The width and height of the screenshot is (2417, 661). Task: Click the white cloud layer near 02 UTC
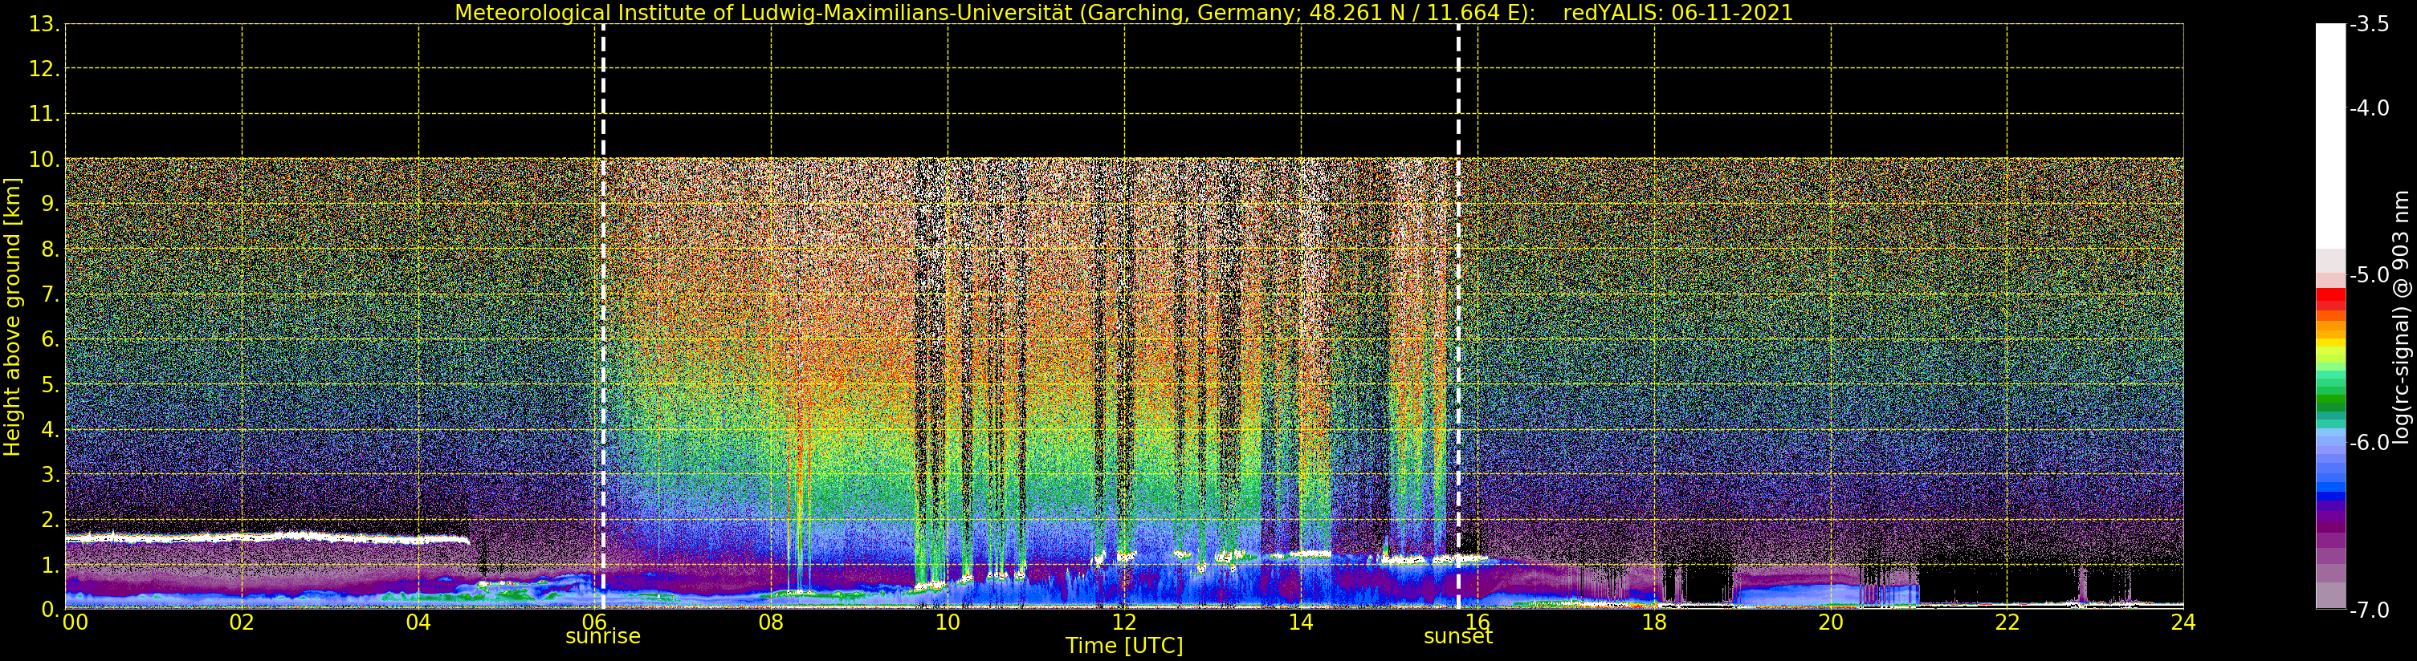click(x=242, y=538)
